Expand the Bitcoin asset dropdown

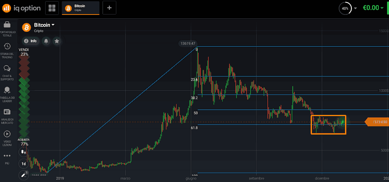coord(53,25)
